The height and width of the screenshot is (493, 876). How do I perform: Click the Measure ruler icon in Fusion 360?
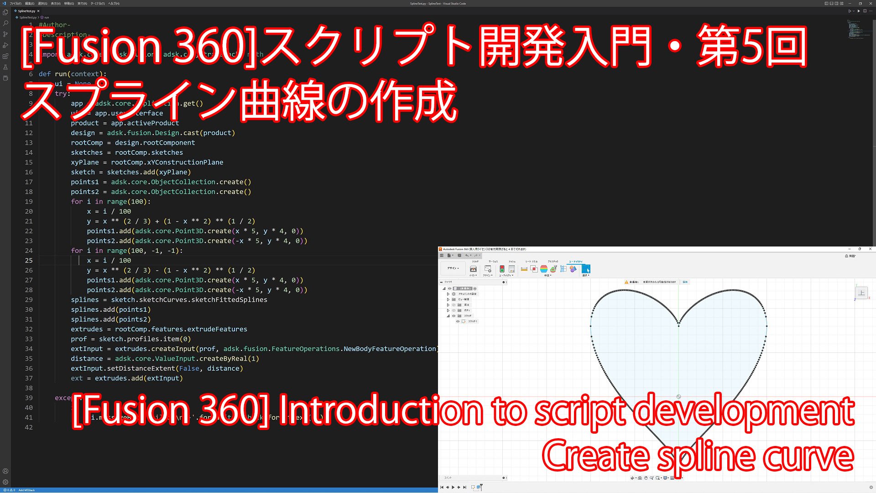click(524, 269)
